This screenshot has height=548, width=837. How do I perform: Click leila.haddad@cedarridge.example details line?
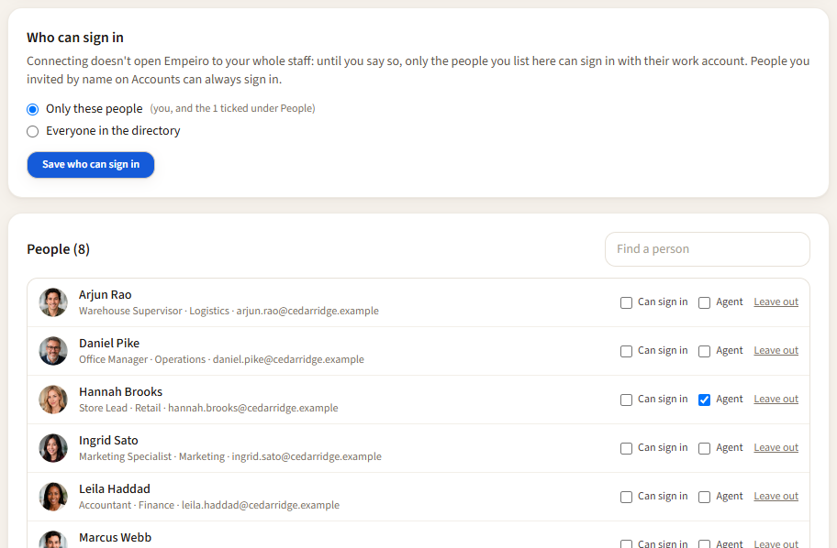coord(209,505)
